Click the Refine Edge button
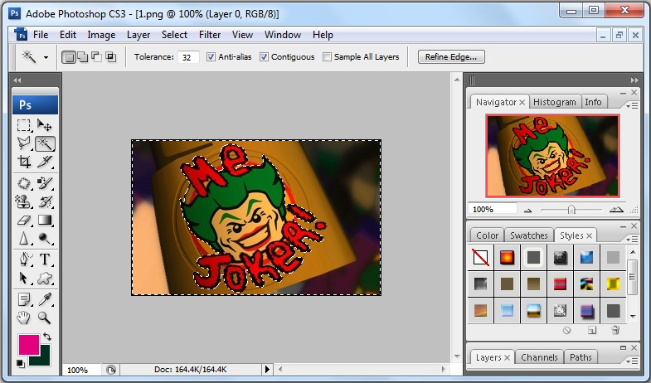Screen dimensions: 651x383 [451, 57]
